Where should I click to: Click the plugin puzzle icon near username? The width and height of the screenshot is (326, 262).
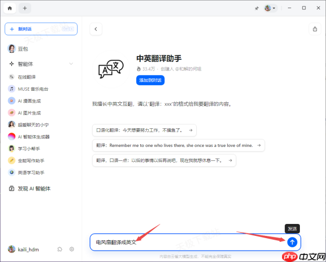click(60, 249)
